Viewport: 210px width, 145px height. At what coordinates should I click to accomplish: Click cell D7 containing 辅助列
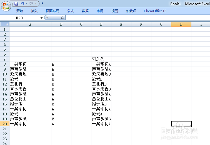point(101,59)
